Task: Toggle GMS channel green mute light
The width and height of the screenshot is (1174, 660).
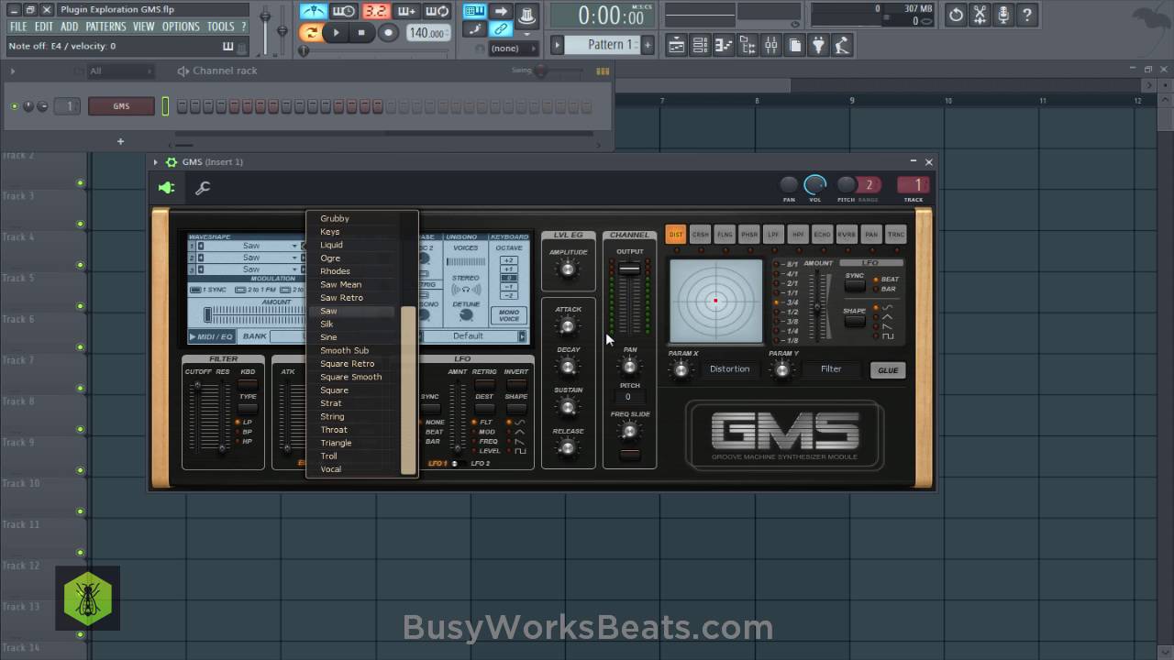Action: coord(14,106)
